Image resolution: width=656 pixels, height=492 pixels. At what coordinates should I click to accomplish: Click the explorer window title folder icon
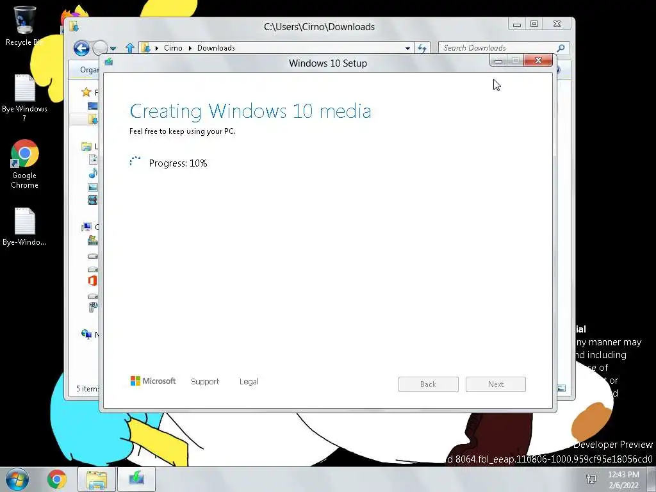74,26
